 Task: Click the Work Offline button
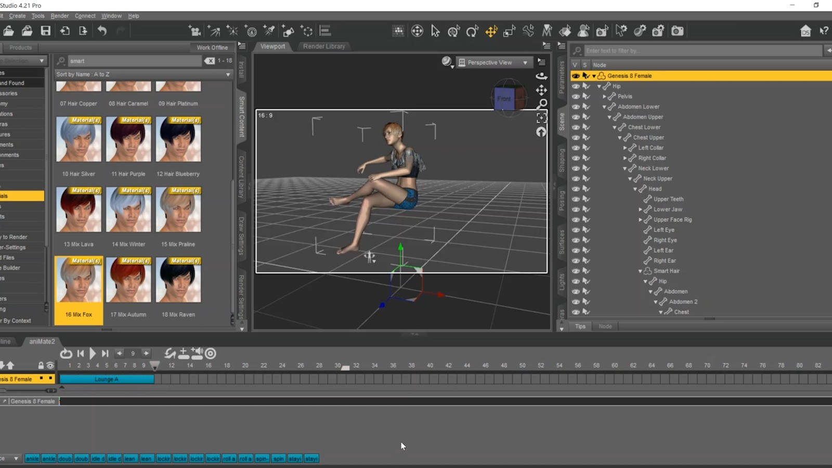tap(212, 47)
